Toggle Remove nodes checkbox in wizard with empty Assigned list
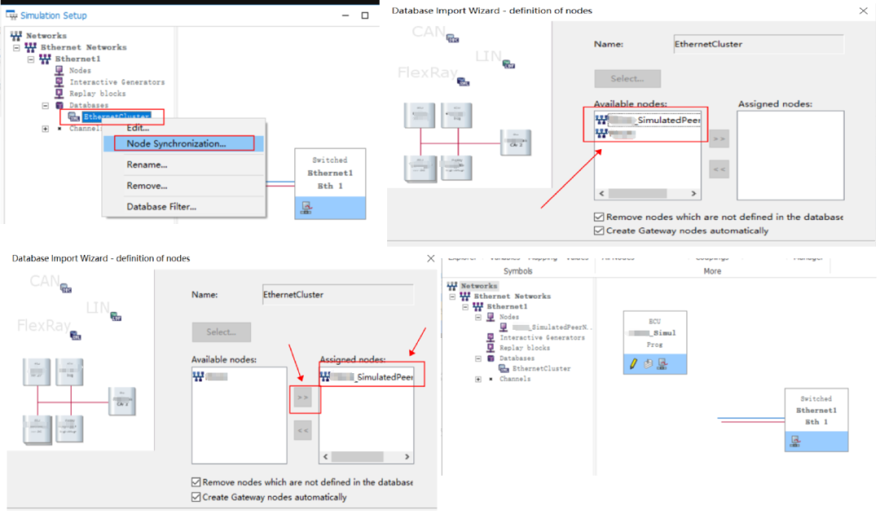This screenshot has height=514, width=880. 599,217
